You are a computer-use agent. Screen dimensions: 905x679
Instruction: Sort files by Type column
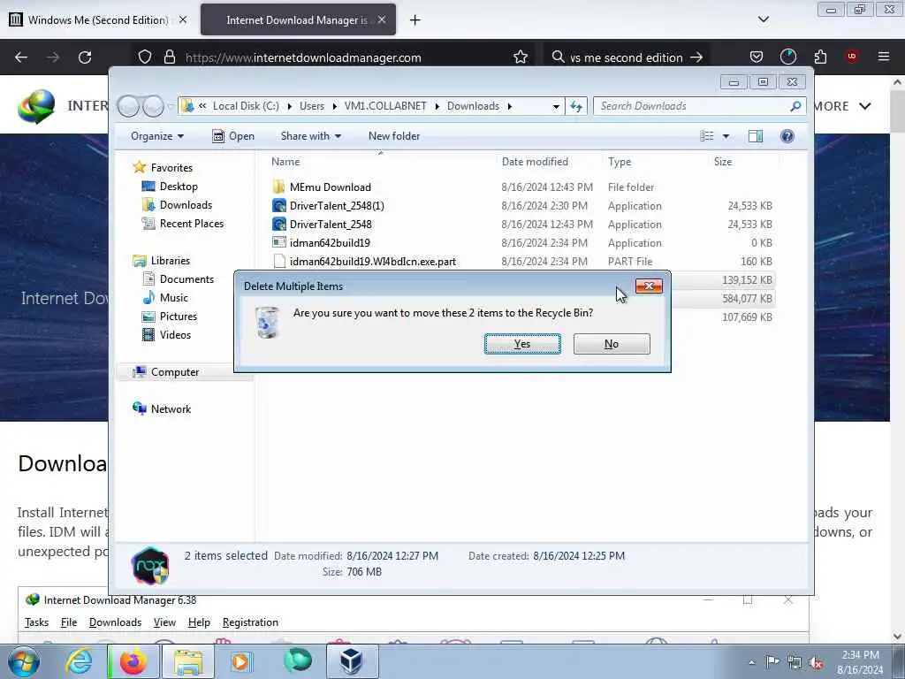click(x=620, y=162)
